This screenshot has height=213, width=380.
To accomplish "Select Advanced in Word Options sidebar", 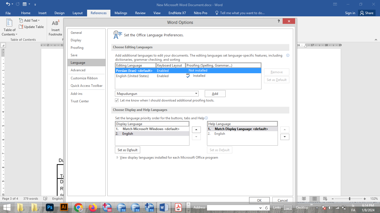I will pos(87,70).
